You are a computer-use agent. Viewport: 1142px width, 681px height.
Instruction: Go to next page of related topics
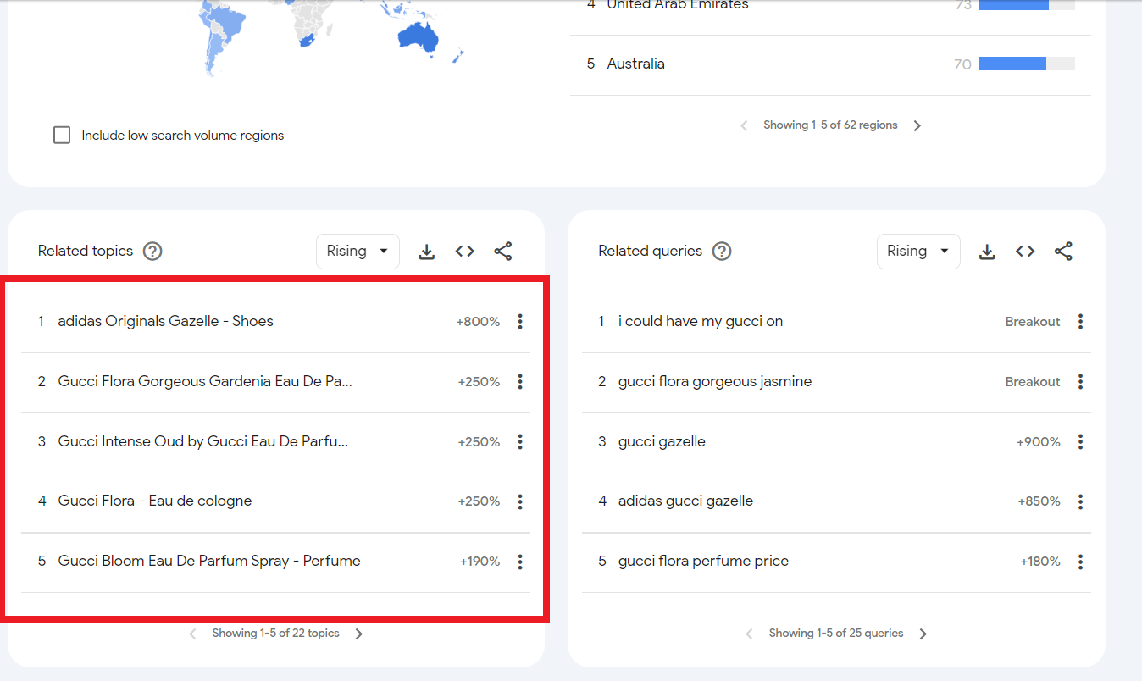tap(359, 634)
